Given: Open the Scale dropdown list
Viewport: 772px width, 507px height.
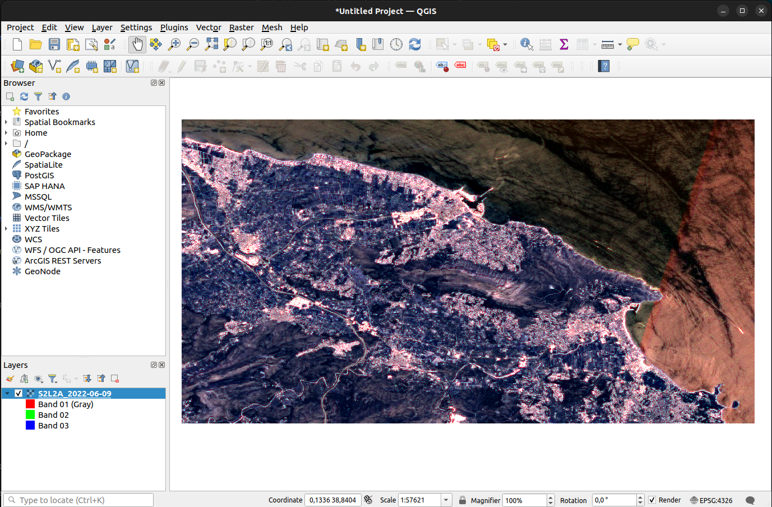Looking at the screenshot, I should click(x=446, y=500).
